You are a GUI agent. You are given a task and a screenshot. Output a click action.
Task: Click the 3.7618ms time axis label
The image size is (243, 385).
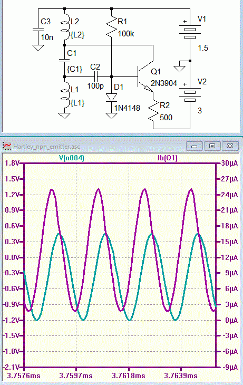point(129,376)
